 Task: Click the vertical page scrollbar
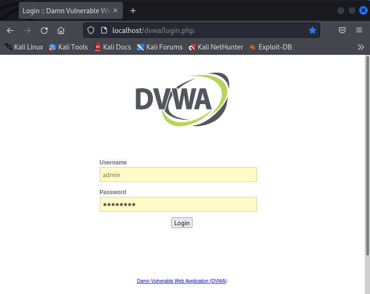[x=367, y=156]
